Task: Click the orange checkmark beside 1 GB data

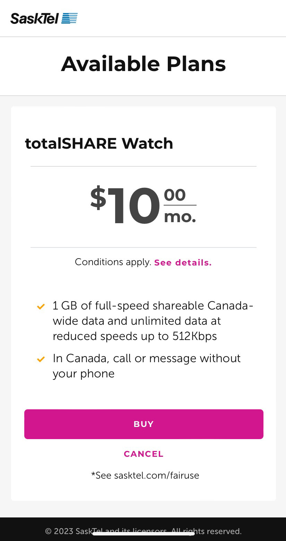Action: click(x=41, y=307)
